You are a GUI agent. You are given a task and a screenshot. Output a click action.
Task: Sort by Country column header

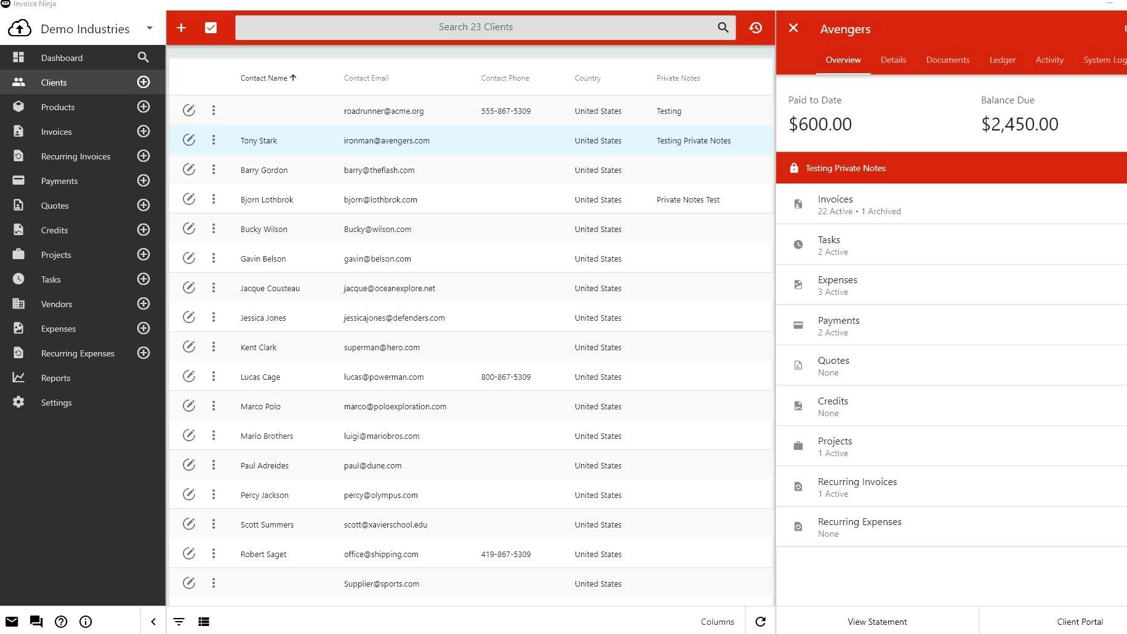tap(587, 78)
